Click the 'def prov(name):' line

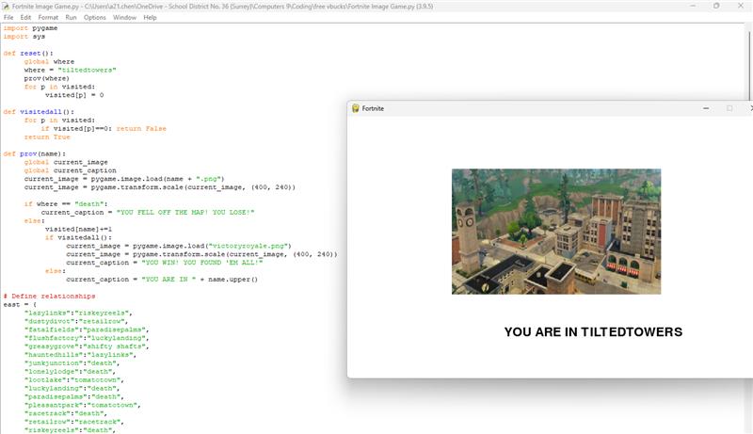coord(35,153)
